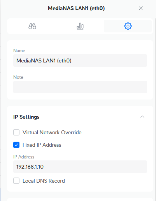Click the IP Address field label
This screenshot has width=156, height=201.
pyautogui.click(x=24, y=157)
